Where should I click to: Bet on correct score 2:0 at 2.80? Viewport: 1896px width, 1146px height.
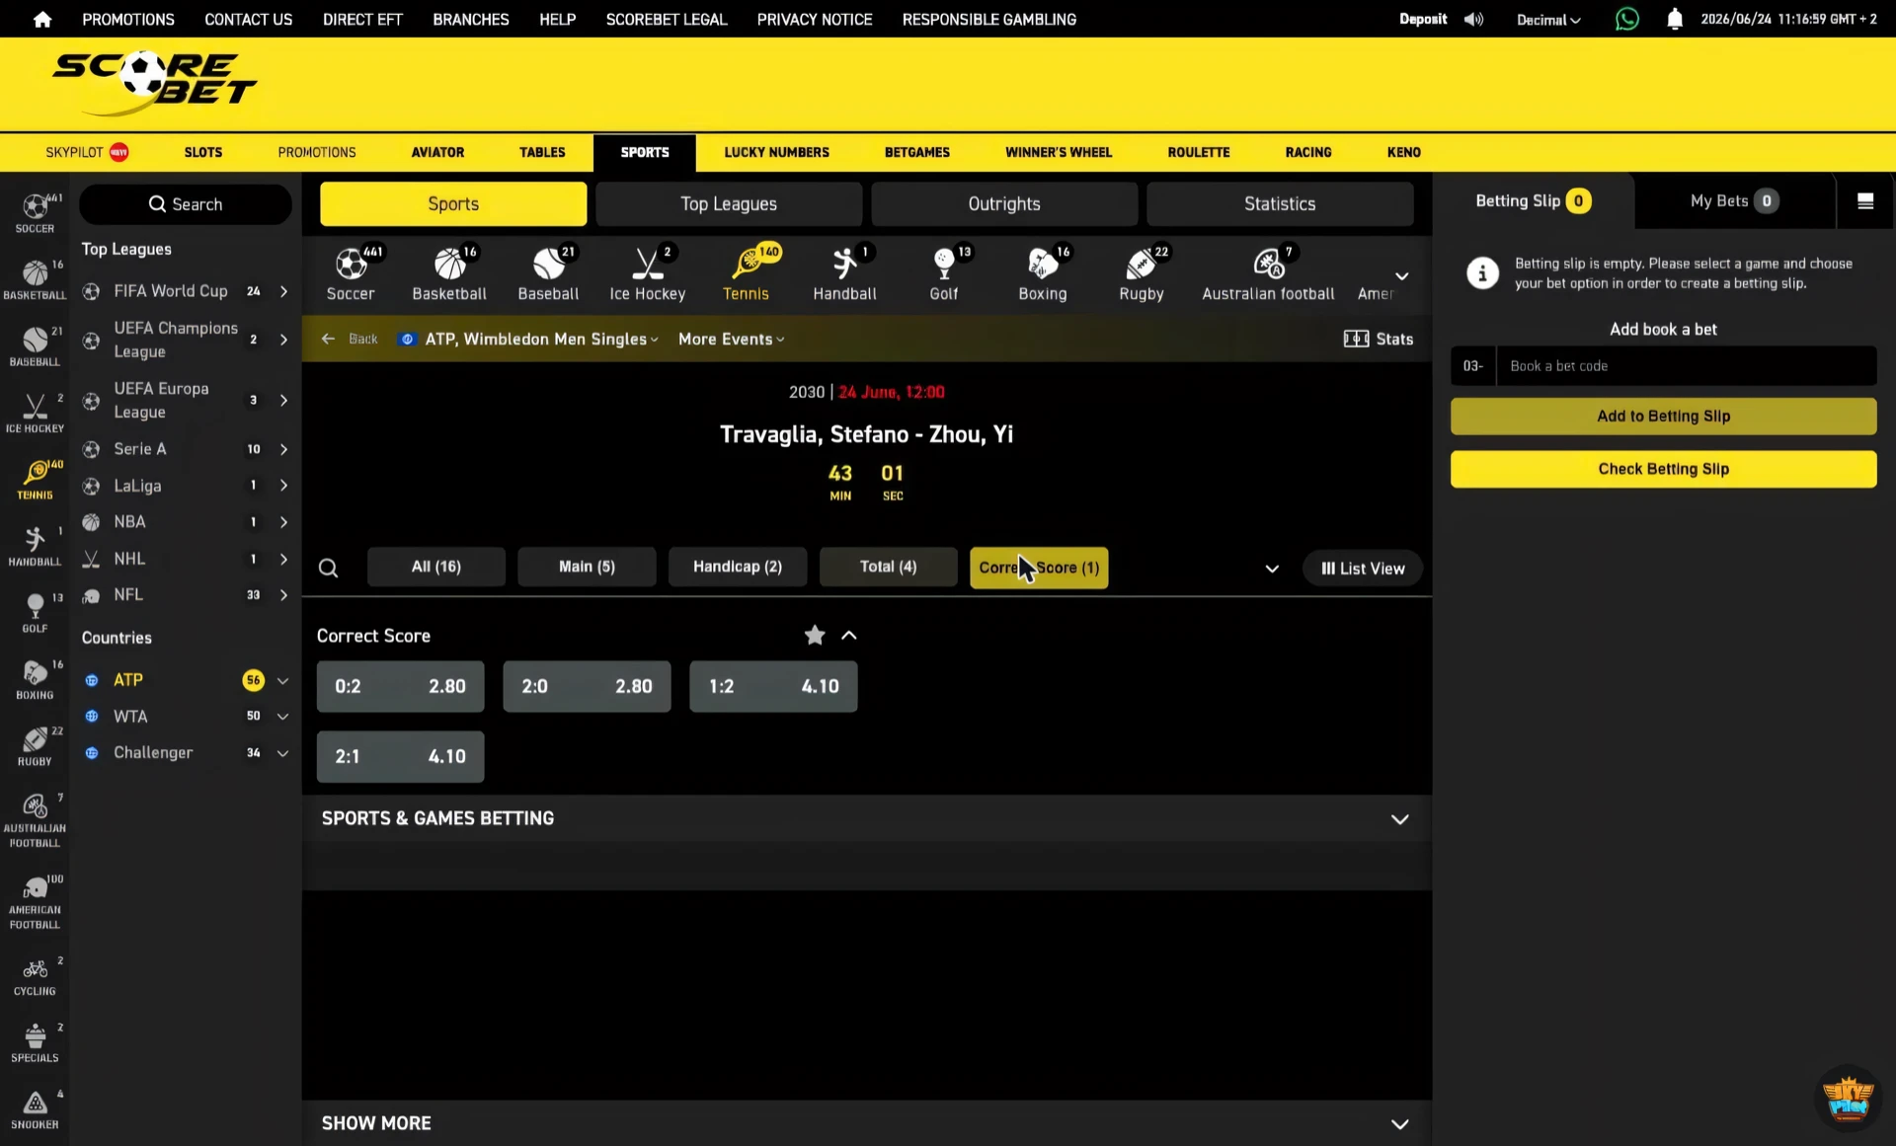click(587, 686)
